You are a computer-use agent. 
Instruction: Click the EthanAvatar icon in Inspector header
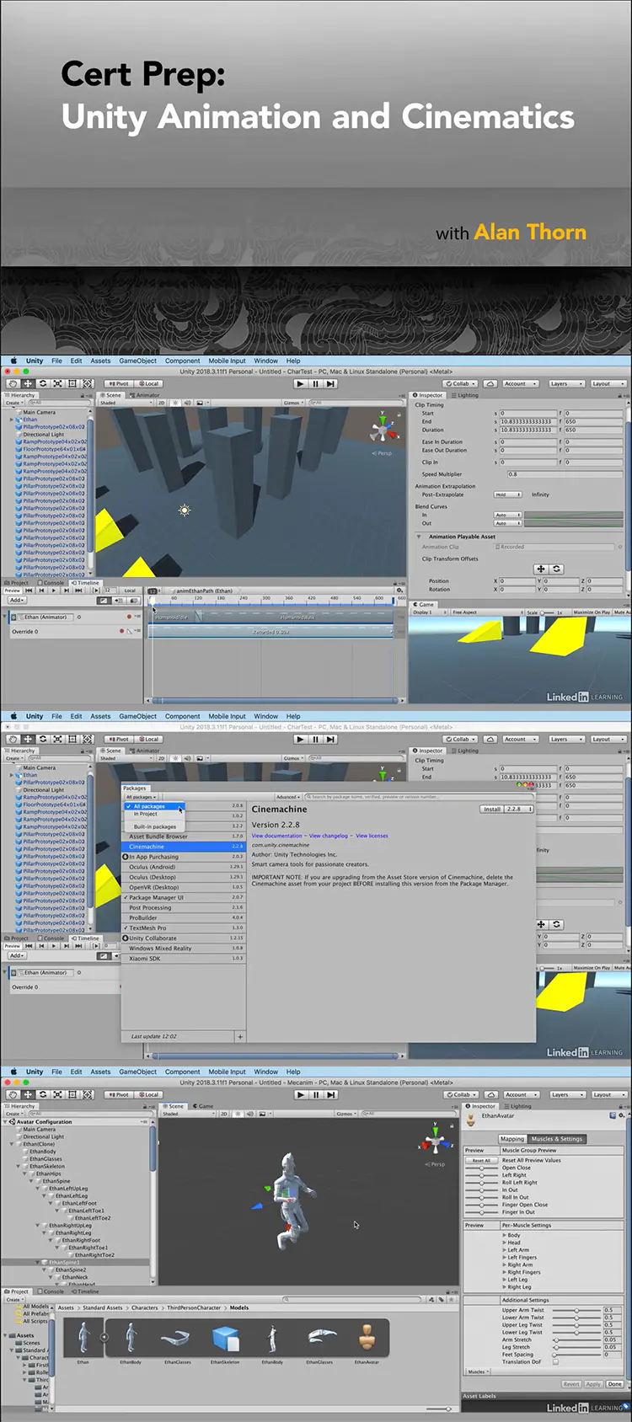point(471,1119)
